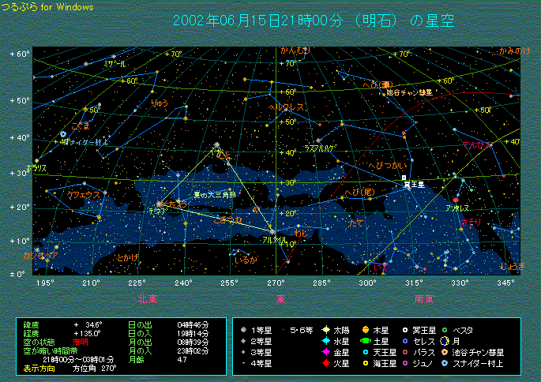Click the 月齢 4.7 value

pyautogui.click(x=182, y=360)
